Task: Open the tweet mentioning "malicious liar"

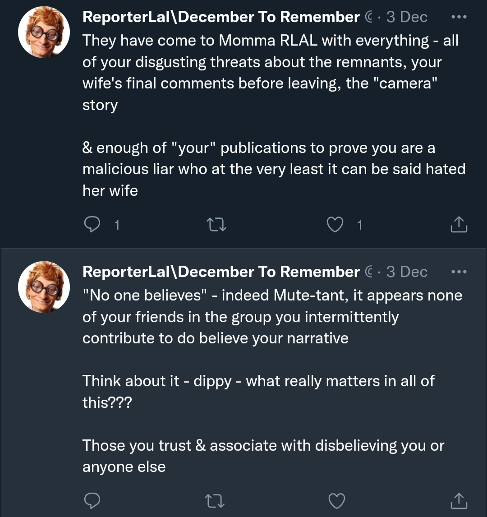Action: tap(273, 169)
